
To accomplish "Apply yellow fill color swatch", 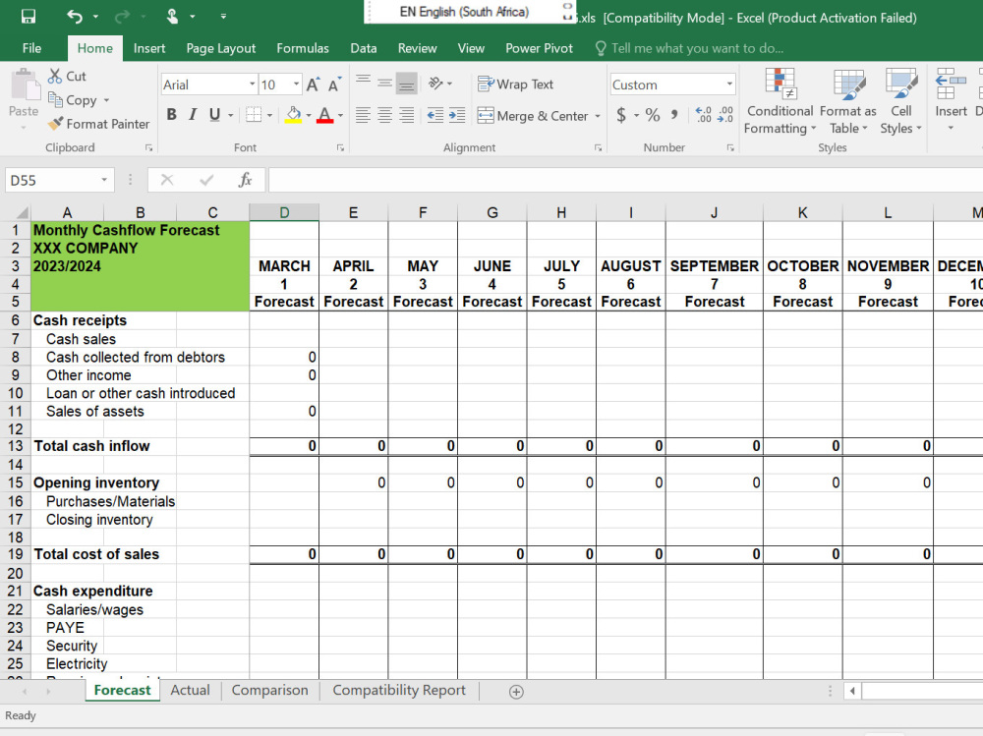I will [294, 116].
